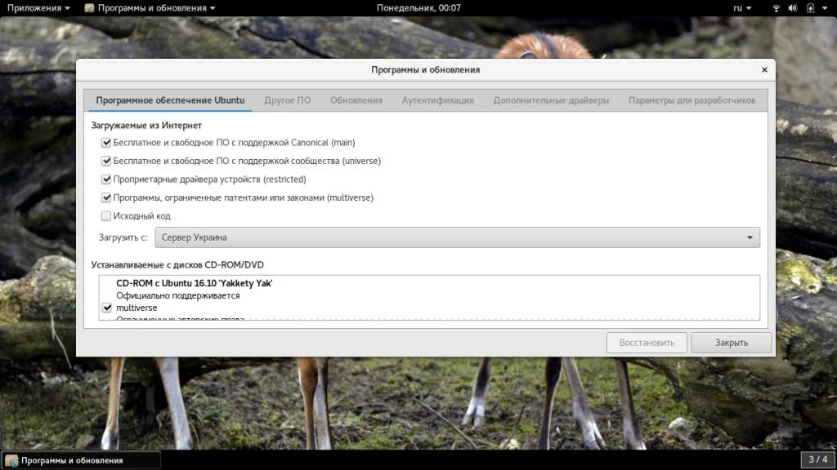Click the Загрузить с: label
This screenshot has width=837, height=470.
(x=123, y=237)
